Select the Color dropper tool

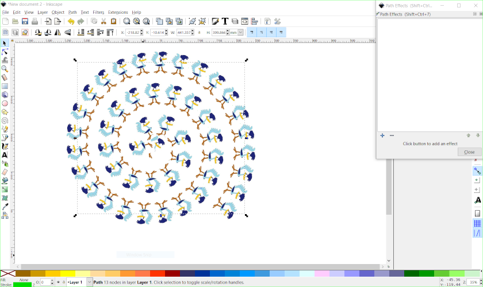5,207
